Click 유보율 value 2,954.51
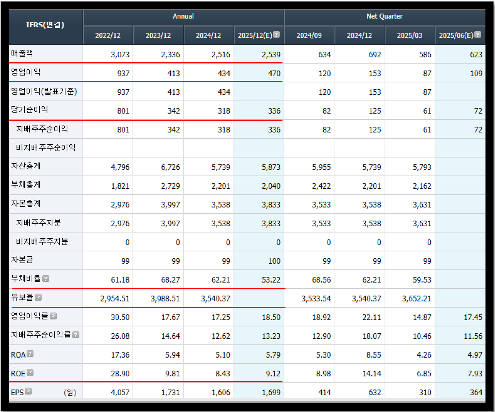495x412 pixels. point(115,299)
